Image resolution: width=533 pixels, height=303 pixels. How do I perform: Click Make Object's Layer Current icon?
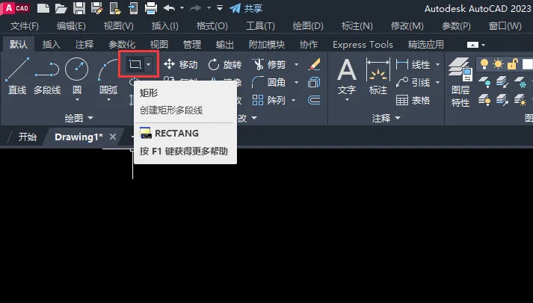(x=502, y=82)
